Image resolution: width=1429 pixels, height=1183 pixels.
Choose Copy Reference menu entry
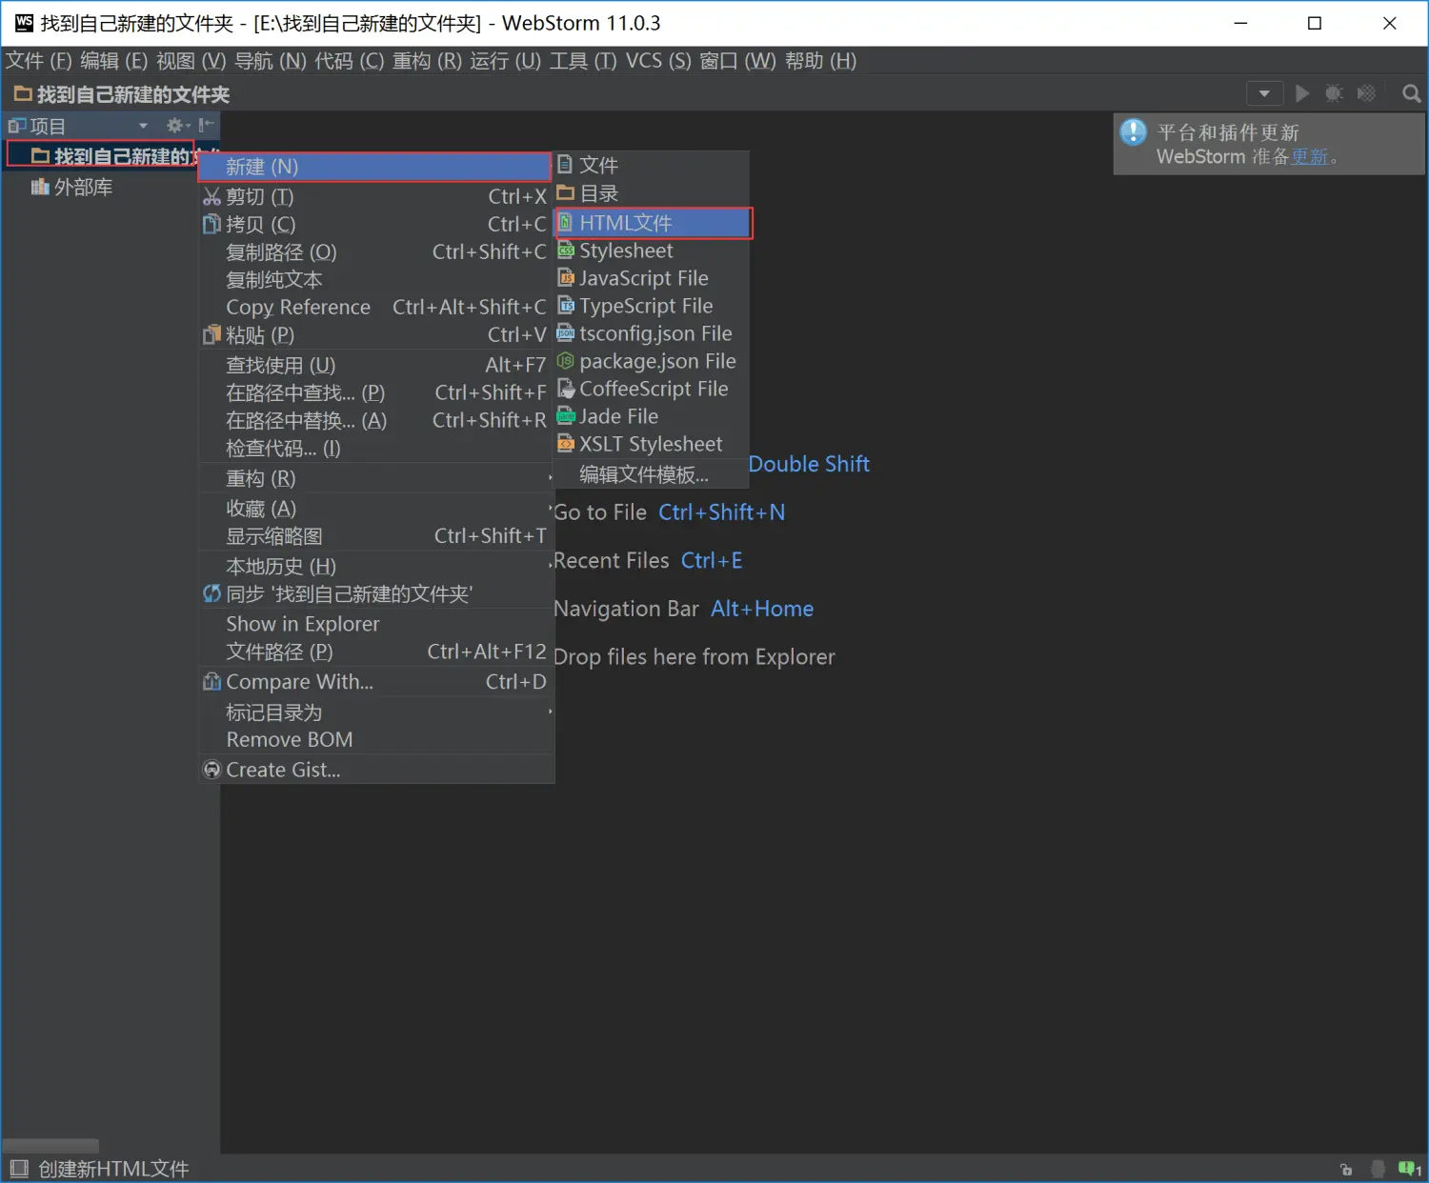click(376, 308)
